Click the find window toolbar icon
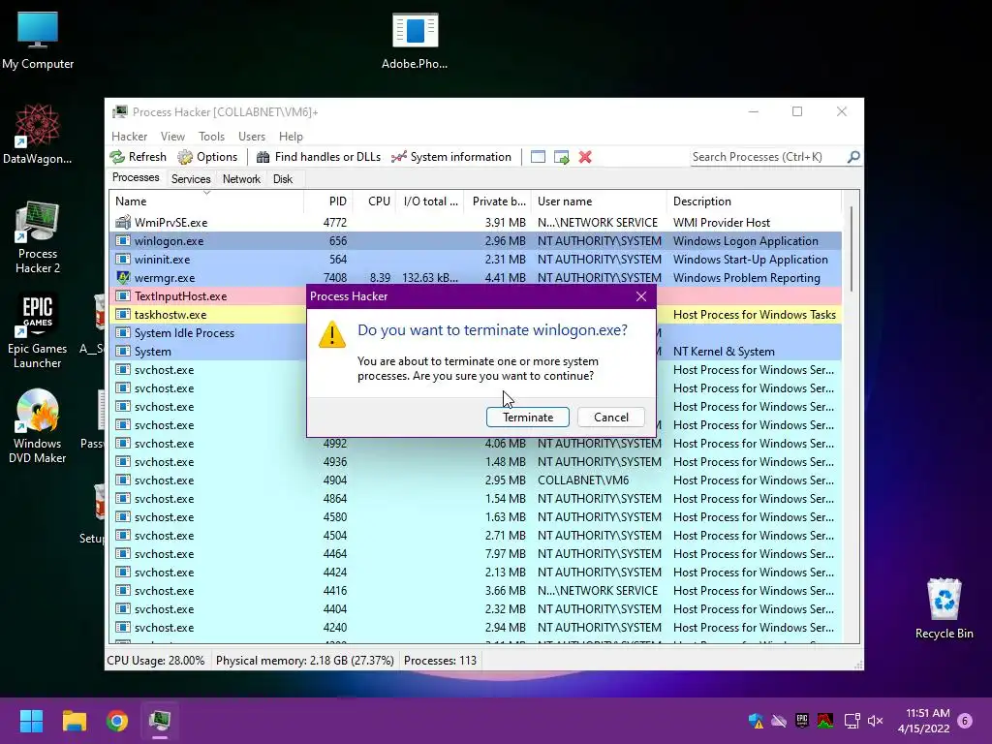The height and width of the screenshot is (744, 992). (538, 157)
